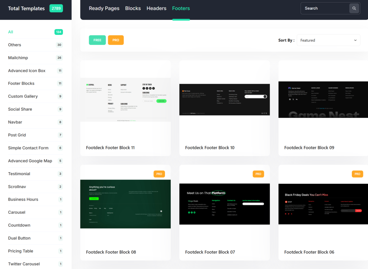Open the Footer Blocks category

pos(35,83)
